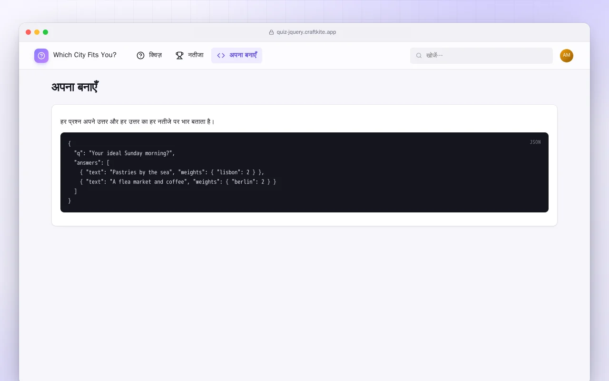Click the Which City Fits You? title
The width and height of the screenshot is (609, 381).
pyautogui.click(x=85, y=55)
